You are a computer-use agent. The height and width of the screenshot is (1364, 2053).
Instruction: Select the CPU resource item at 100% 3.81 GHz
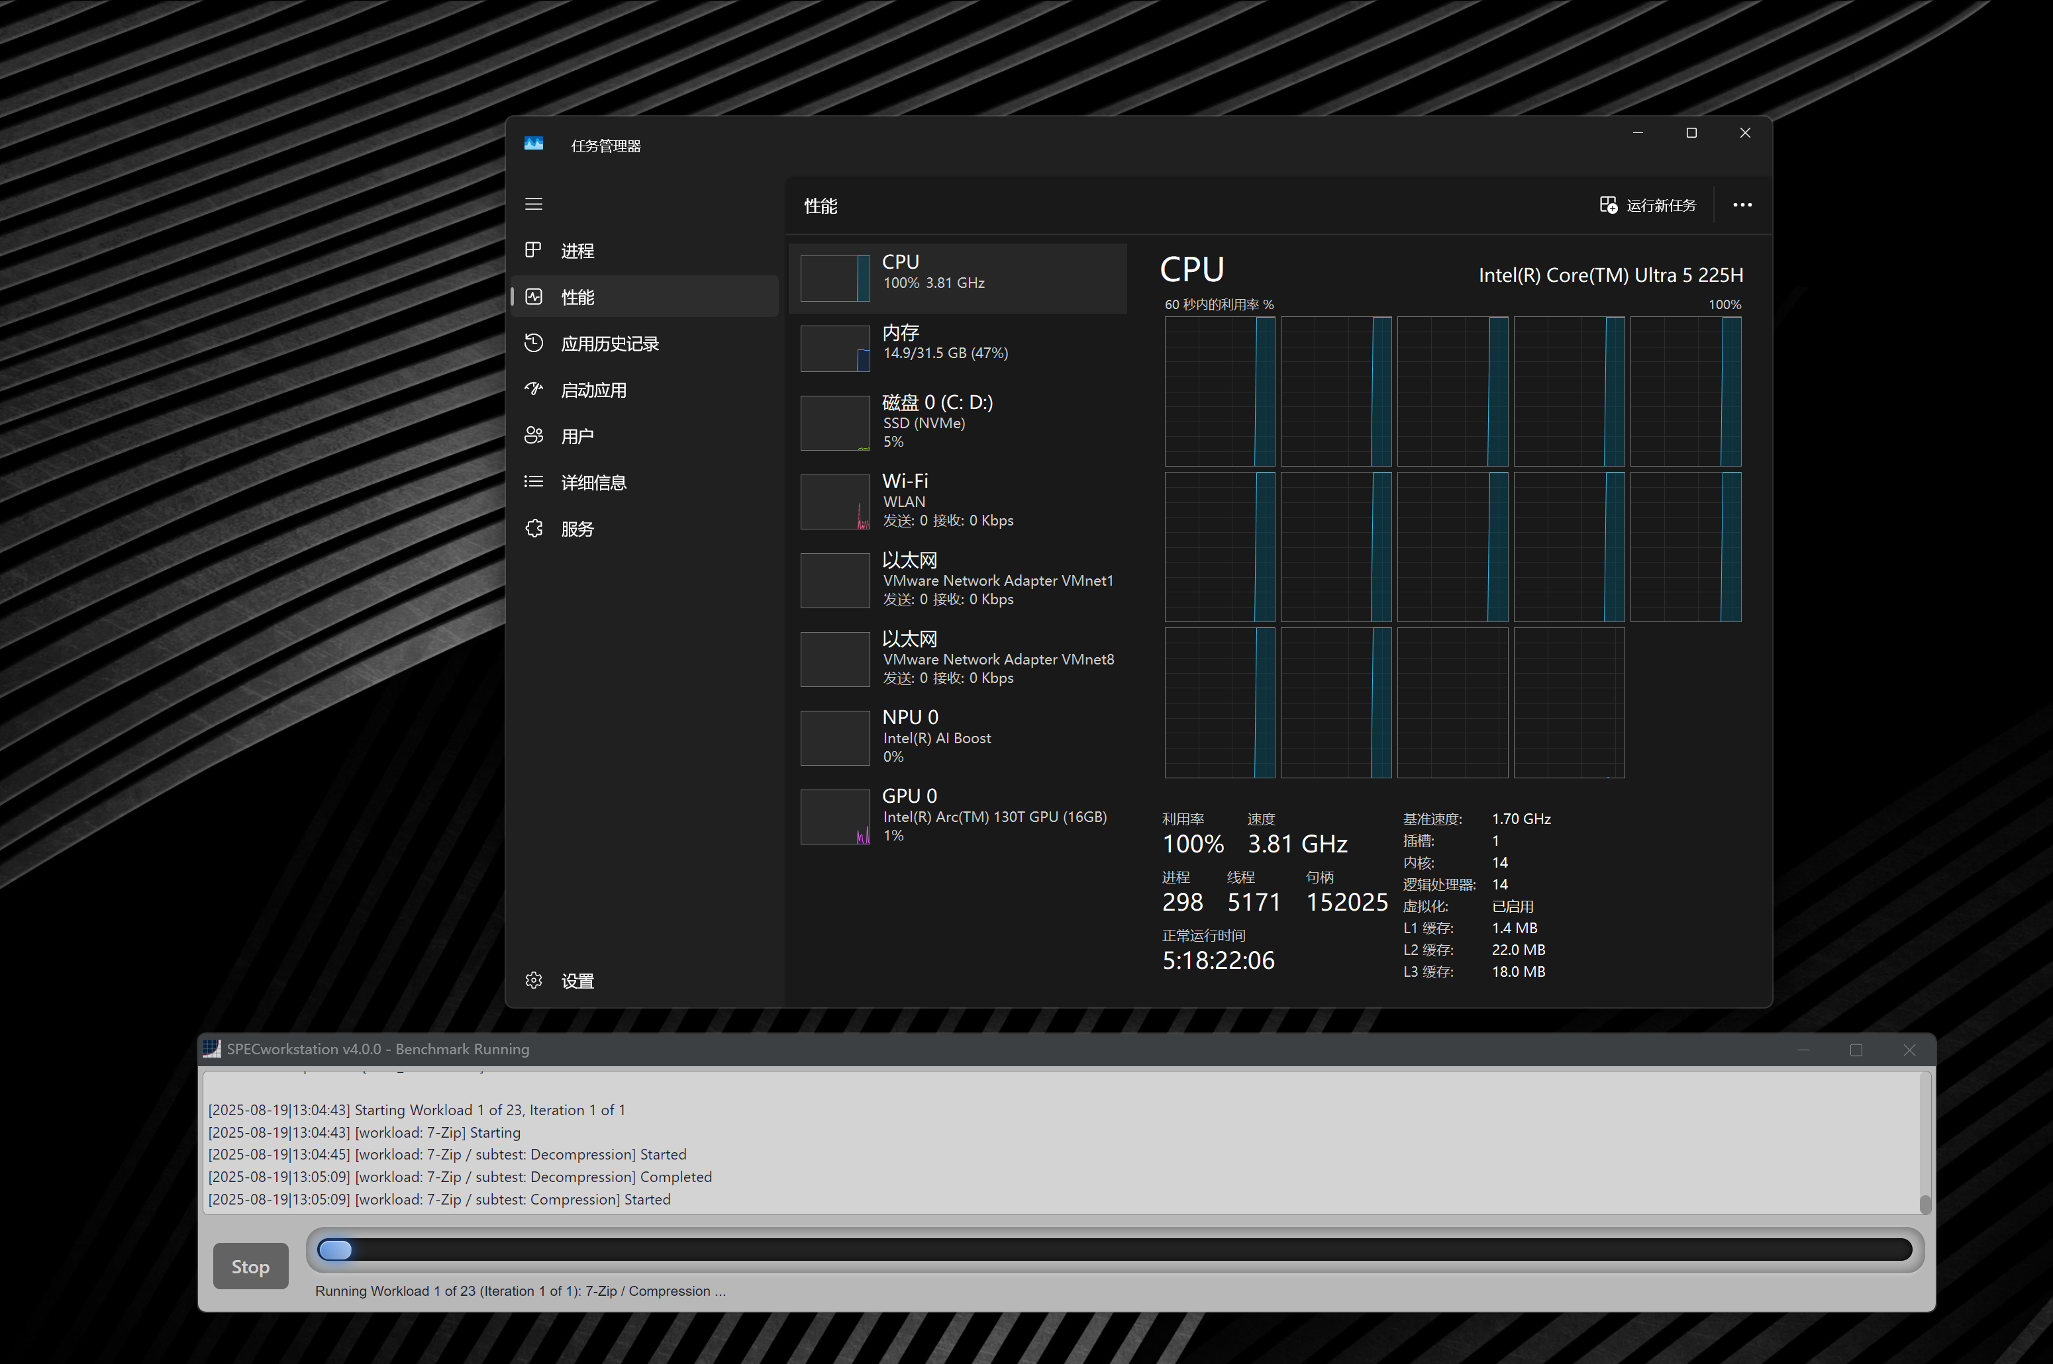(958, 279)
